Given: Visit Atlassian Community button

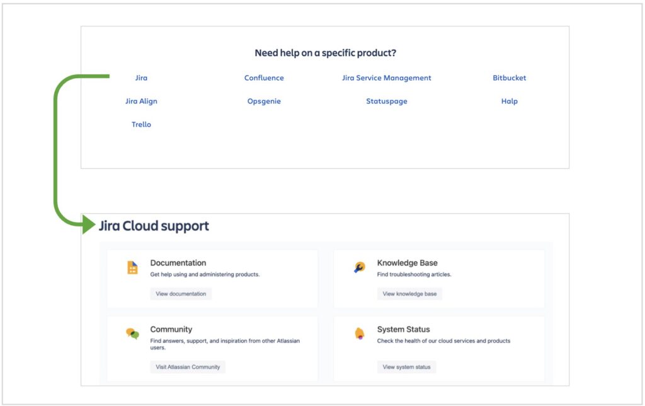Looking at the screenshot, I should [x=188, y=367].
